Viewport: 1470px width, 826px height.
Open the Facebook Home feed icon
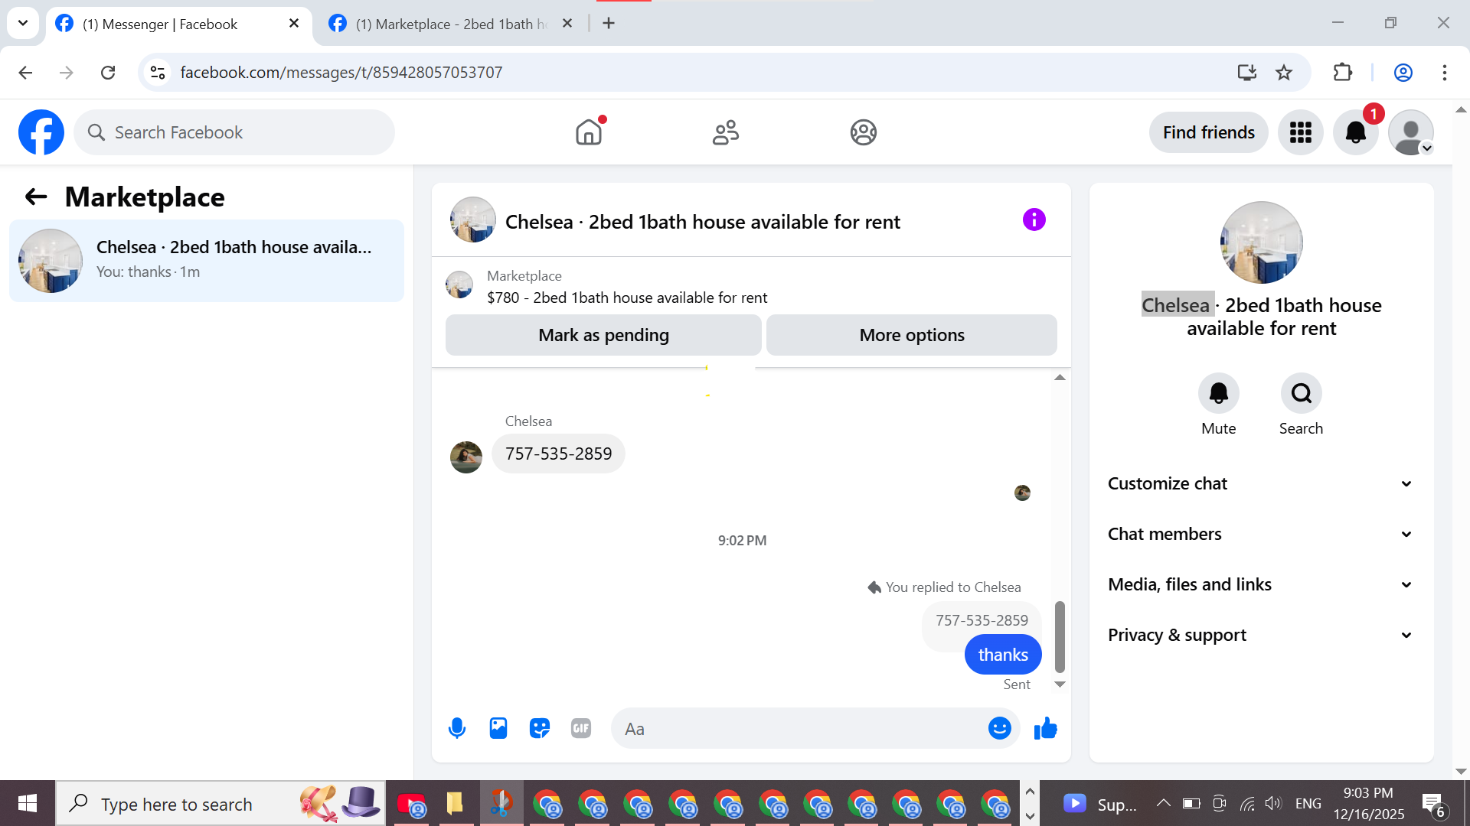point(589,132)
